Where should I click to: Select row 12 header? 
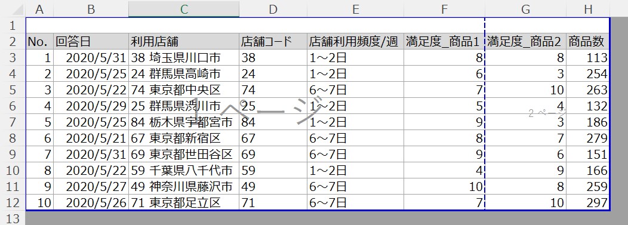coord(13,202)
